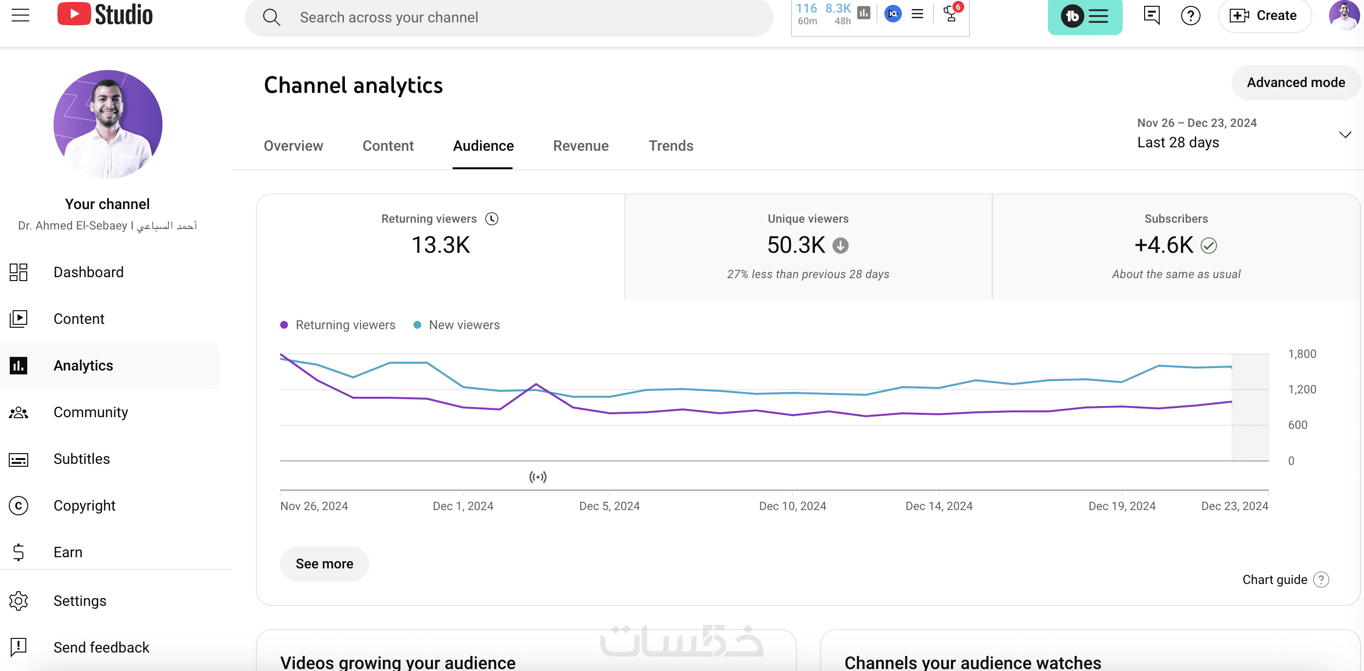Switch to the Overview tab
This screenshot has height=671, width=1364.
tap(293, 145)
